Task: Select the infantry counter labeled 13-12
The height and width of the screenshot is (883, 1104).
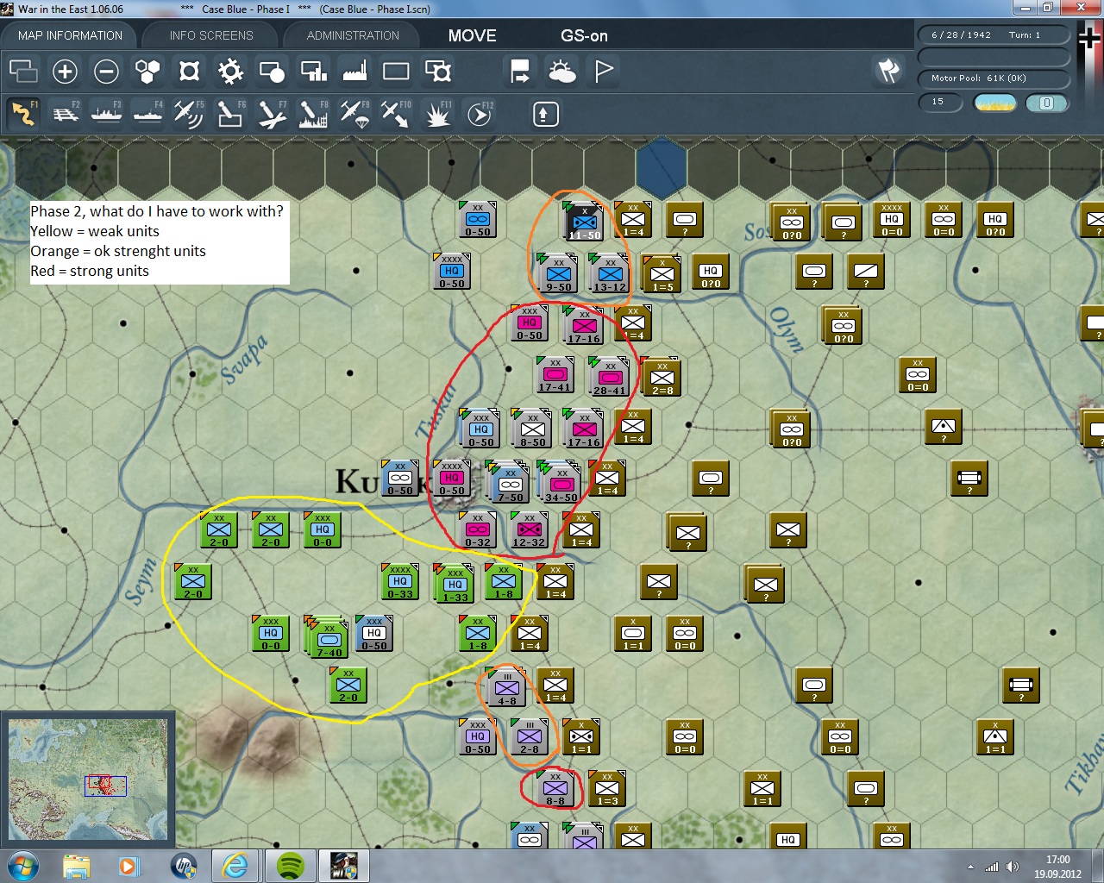Action: (x=609, y=273)
